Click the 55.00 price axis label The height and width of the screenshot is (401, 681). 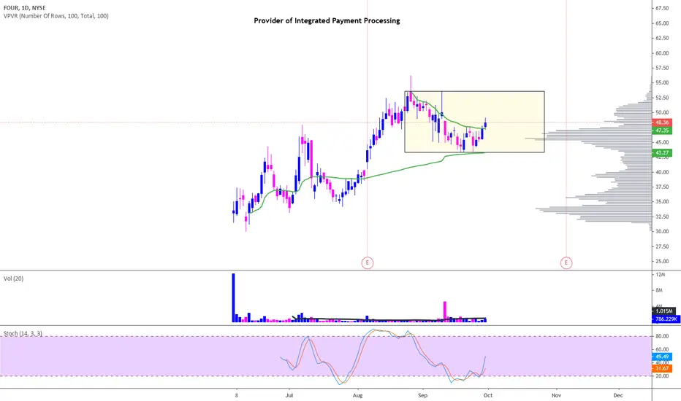[662, 83]
